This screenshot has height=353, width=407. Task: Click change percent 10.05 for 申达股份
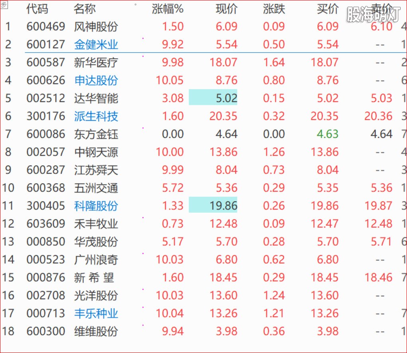(170, 80)
